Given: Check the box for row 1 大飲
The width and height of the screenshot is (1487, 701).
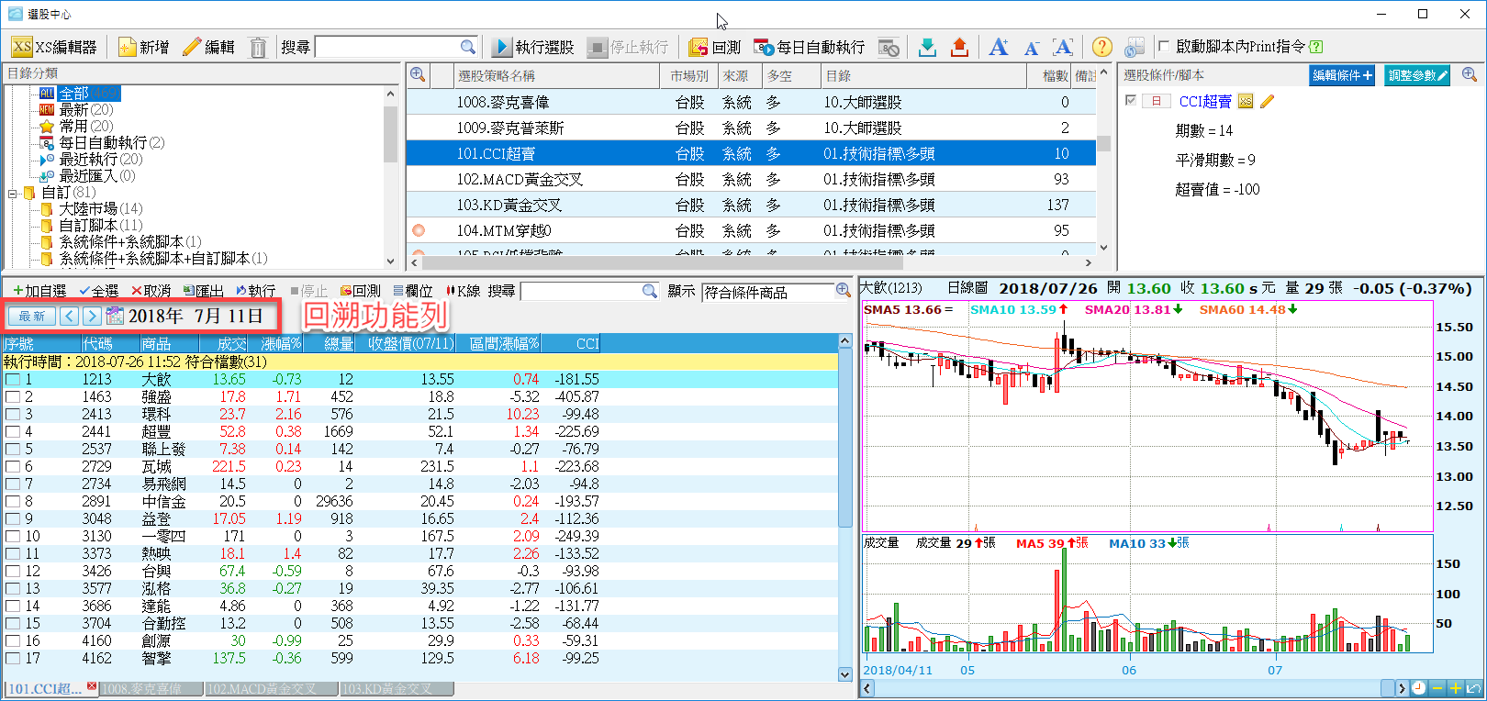Looking at the screenshot, I should pyautogui.click(x=13, y=380).
